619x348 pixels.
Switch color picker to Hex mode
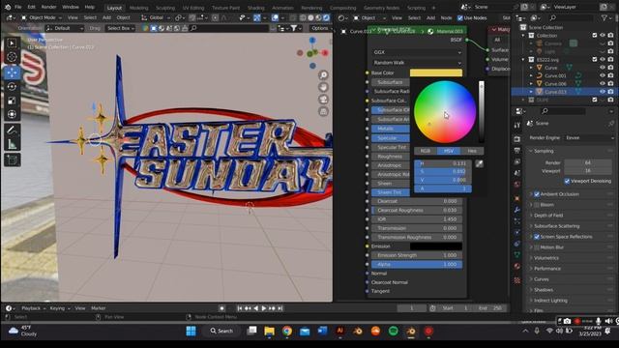[472, 151]
